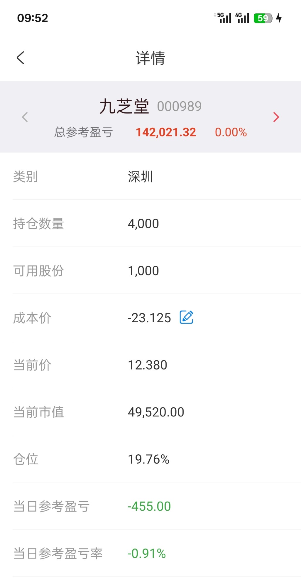Viewport: 301px width, 587px height.
Task: Go to previous stock with gray chevron
Action: [25, 117]
